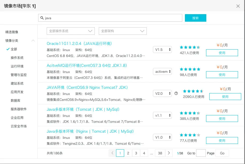
Task: Open the V1.0 version selector
Action: (162, 137)
